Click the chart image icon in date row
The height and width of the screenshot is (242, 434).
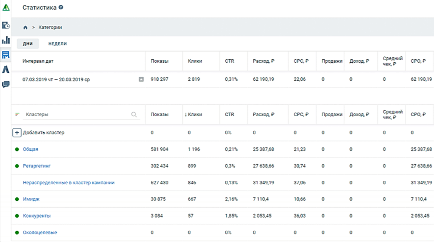coord(141,79)
